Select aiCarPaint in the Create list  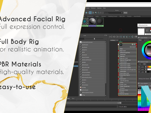click(x=92, y=47)
